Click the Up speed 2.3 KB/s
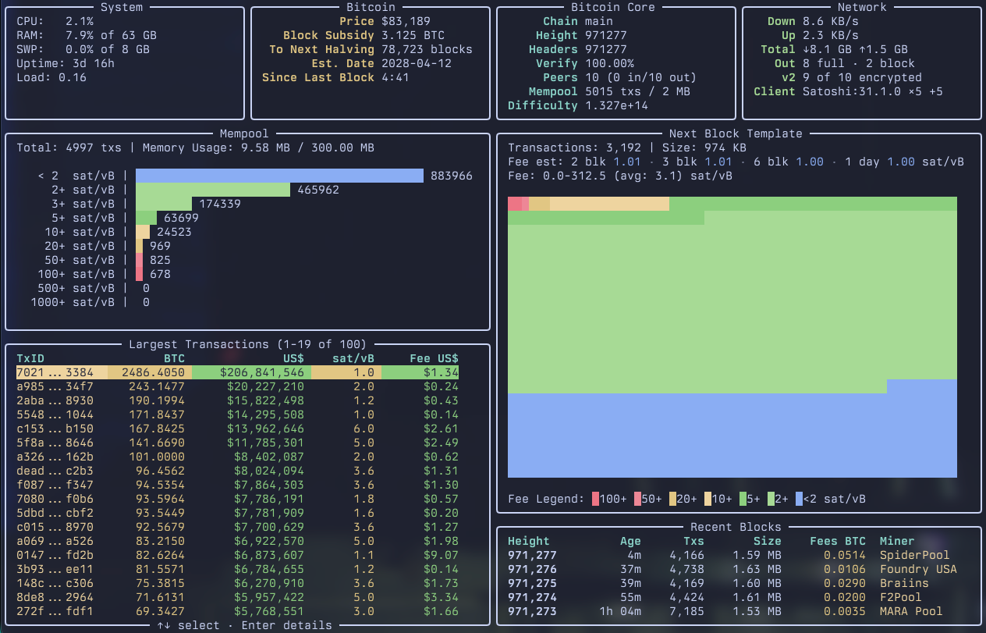The height and width of the screenshot is (633, 986). (x=831, y=35)
